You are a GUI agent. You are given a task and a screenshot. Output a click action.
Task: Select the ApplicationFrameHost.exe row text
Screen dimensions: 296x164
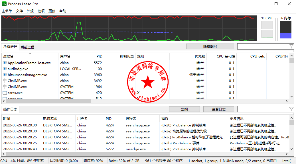click(x=29, y=63)
